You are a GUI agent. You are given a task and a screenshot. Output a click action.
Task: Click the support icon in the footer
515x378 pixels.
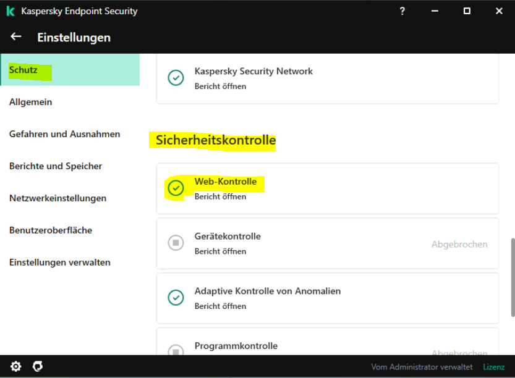(38, 366)
